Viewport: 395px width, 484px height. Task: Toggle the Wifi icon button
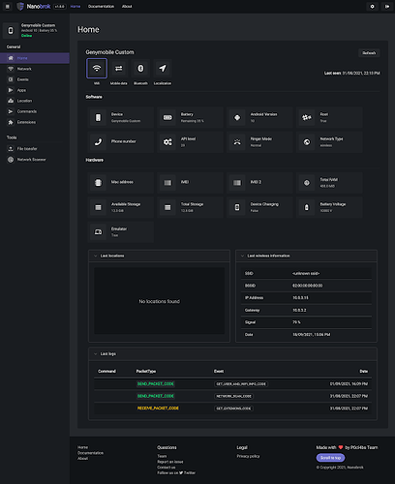pyautogui.click(x=97, y=69)
